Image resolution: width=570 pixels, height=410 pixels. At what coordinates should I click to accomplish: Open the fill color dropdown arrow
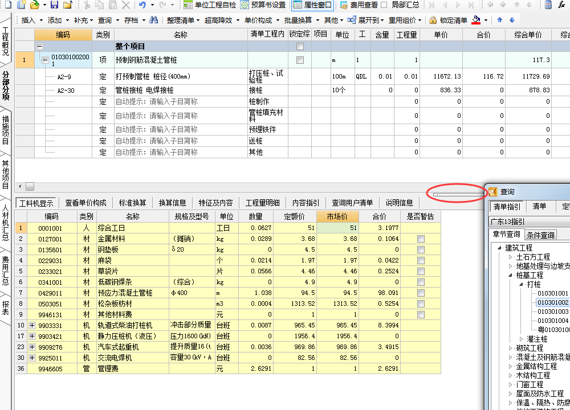click(x=486, y=20)
